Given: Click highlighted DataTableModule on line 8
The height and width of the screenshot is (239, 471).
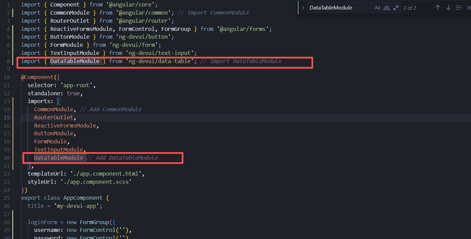Looking at the screenshot, I should tap(75, 61).
